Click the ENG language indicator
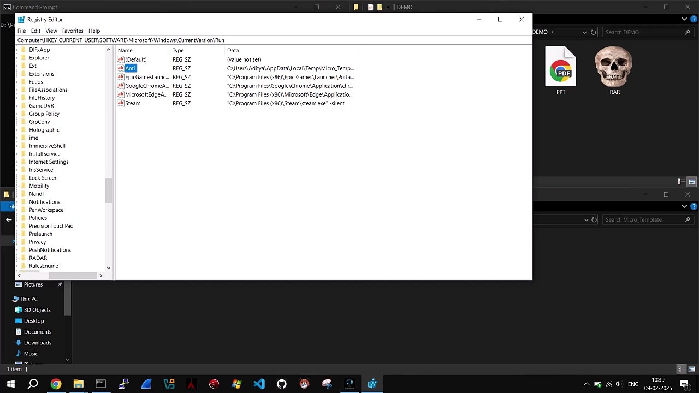Image resolution: width=699 pixels, height=393 pixels. click(633, 384)
